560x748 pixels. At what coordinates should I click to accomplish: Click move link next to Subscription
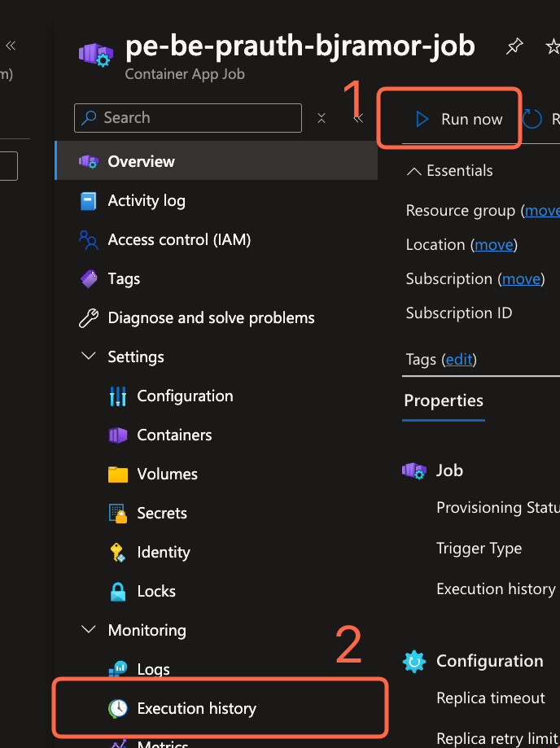[x=521, y=278]
